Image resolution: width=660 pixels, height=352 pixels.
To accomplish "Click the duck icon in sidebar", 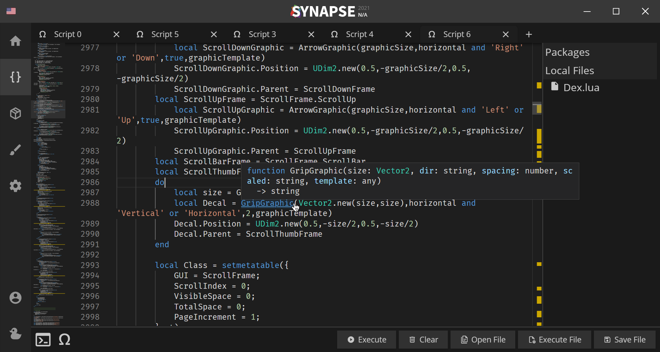I will coord(15,334).
